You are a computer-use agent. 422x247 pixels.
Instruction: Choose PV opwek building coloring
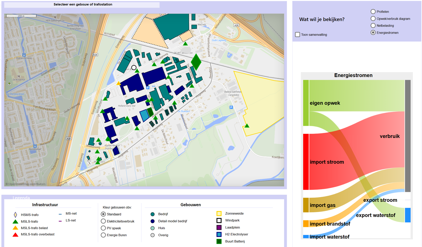103,228
